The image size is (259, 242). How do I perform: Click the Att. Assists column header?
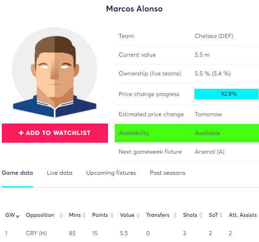[243, 215]
